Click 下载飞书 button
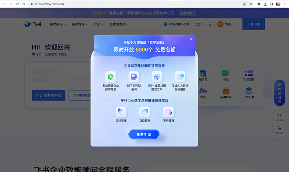The width and height of the screenshot is (289, 172). tap(253, 24)
